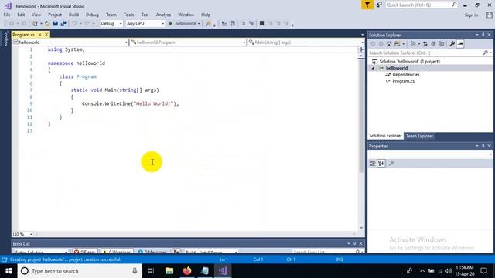
Task: Close the Program.cs tab
Action: coord(46,34)
